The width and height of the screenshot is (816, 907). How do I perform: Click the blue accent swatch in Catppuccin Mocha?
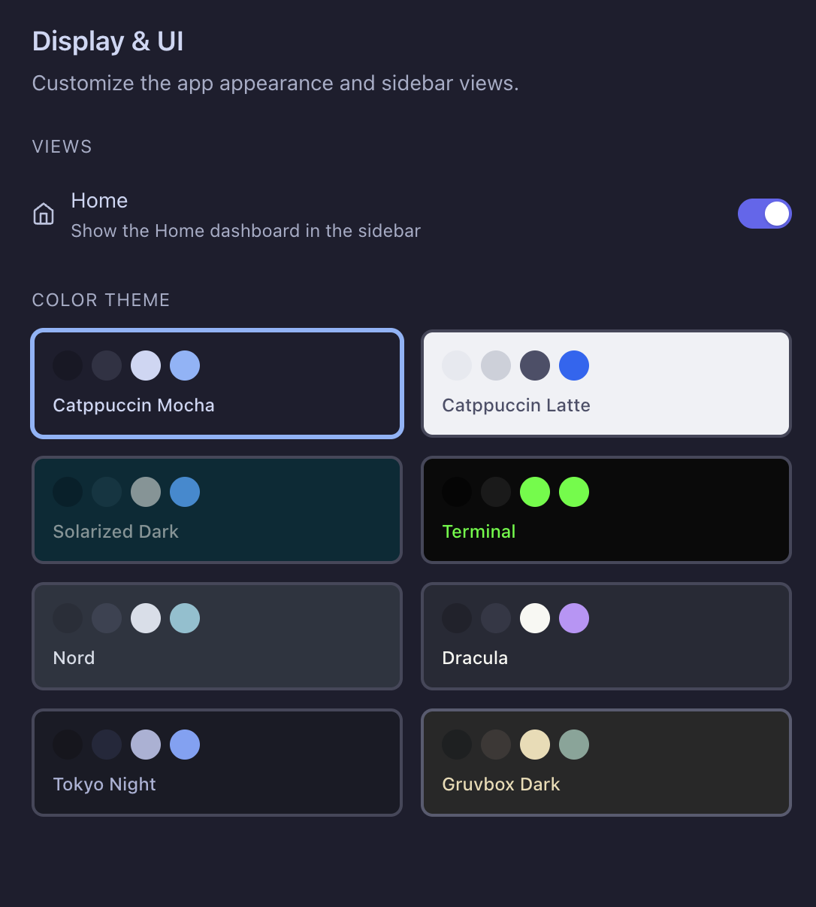click(185, 366)
